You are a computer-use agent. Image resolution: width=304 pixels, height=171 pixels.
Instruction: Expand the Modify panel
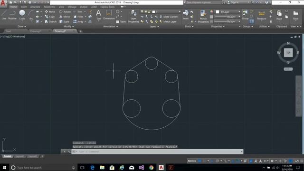pos(68,27)
